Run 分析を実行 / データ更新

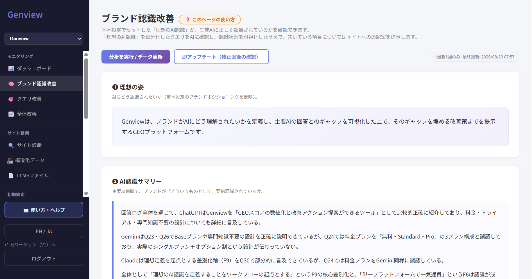coord(136,57)
